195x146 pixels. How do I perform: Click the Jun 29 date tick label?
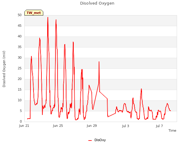pyautogui.click(x=92, y=126)
